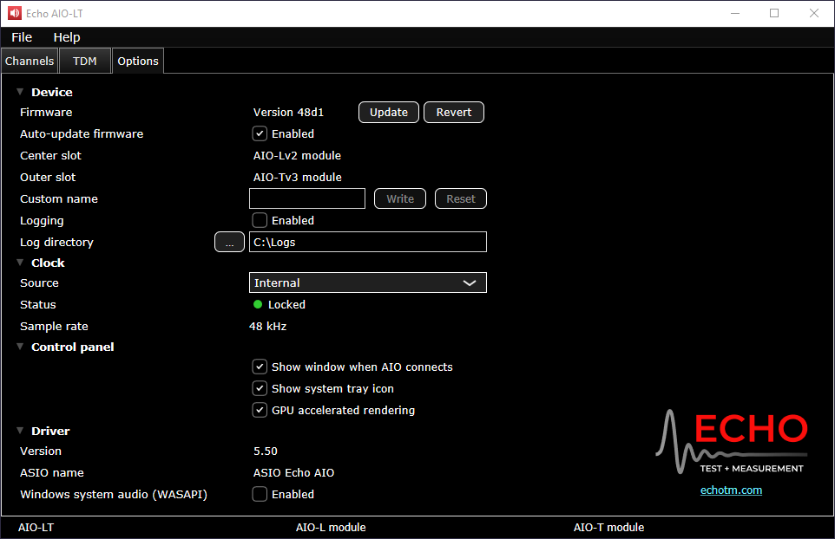Viewport: 835px width, 539px height.
Task: Click the Echo AIO-LT app icon in title bar
Action: (15, 13)
